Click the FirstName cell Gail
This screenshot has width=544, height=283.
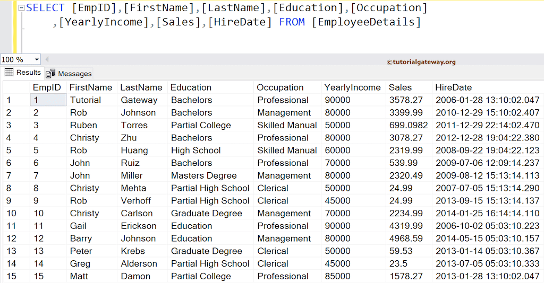tap(92, 226)
